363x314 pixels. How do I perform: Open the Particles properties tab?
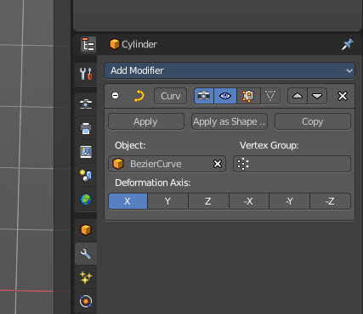(x=86, y=278)
